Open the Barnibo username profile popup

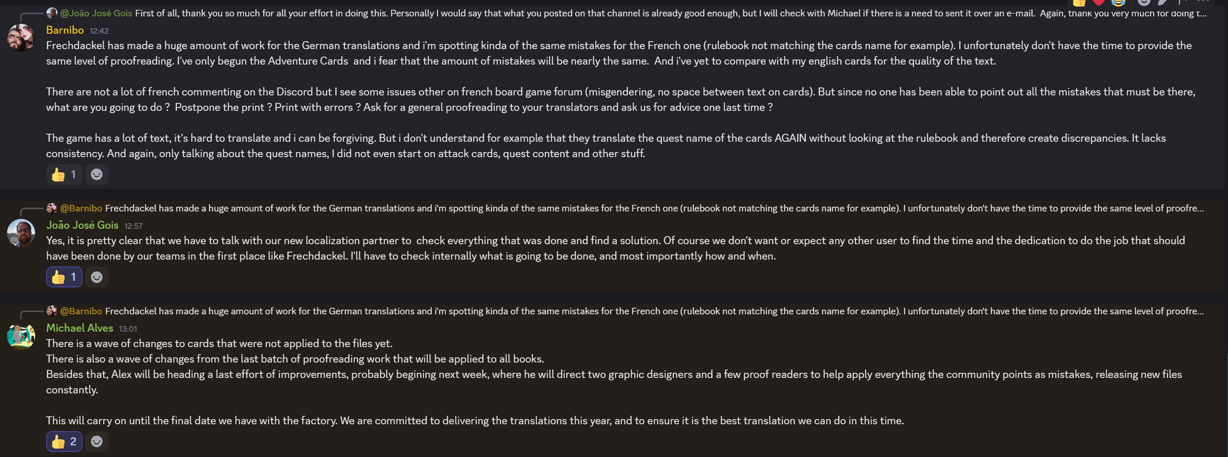pyautogui.click(x=65, y=30)
